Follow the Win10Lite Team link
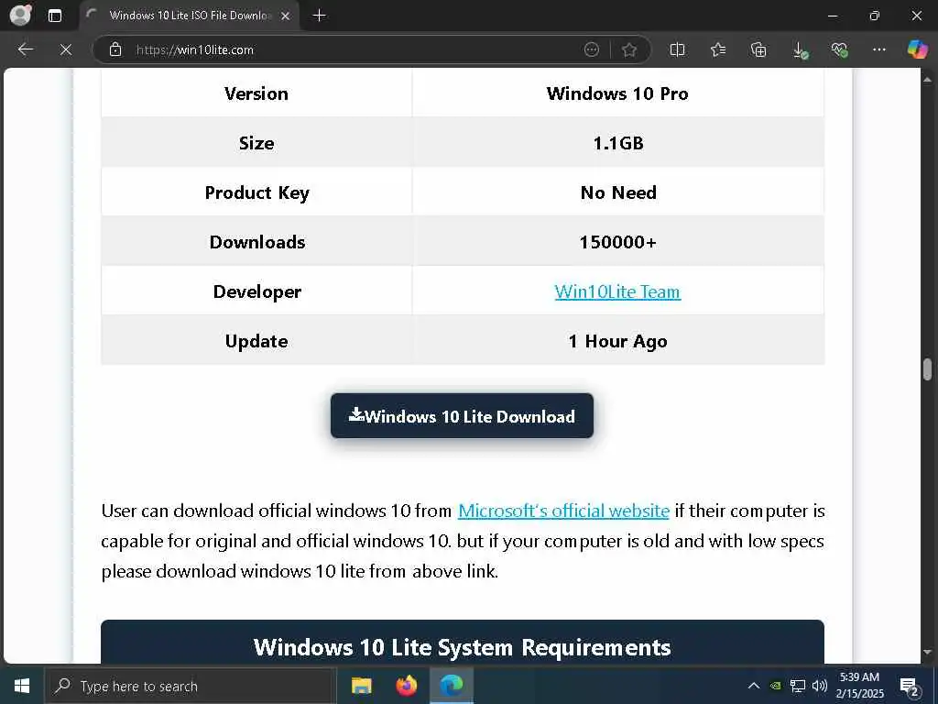938x704 pixels. click(x=617, y=291)
